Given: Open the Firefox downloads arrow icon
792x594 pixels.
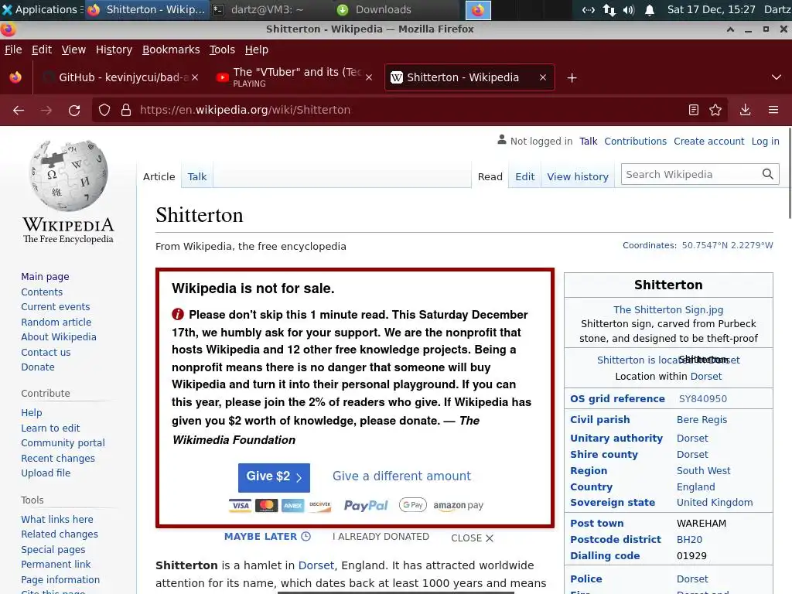Looking at the screenshot, I should pos(745,110).
